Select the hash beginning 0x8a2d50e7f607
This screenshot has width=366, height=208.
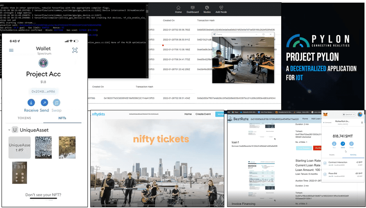tap(236, 98)
